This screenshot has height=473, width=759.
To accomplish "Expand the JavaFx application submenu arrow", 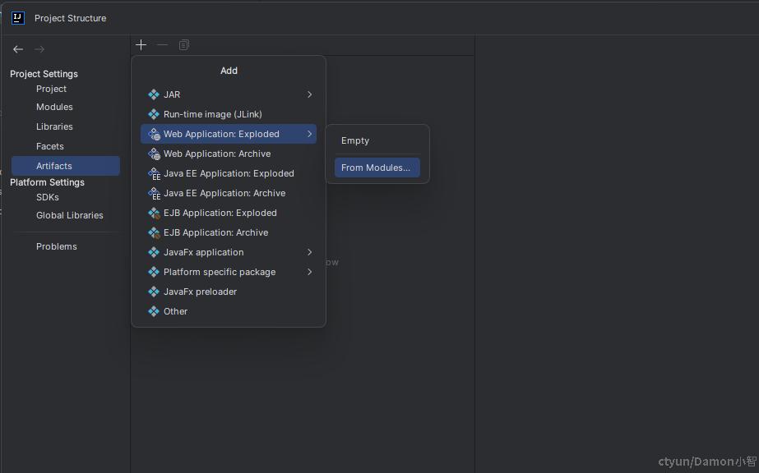I will (310, 252).
